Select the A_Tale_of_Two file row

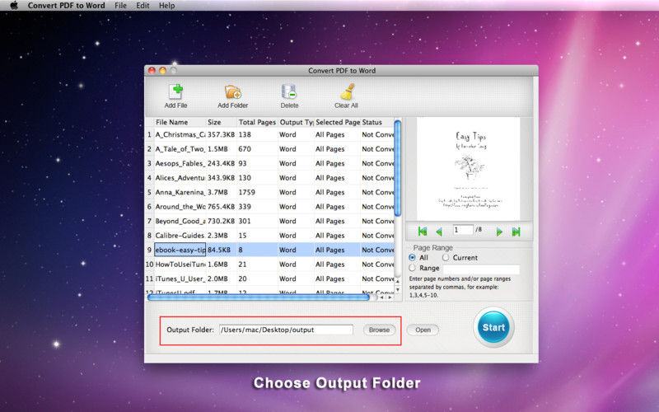[x=270, y=149]
